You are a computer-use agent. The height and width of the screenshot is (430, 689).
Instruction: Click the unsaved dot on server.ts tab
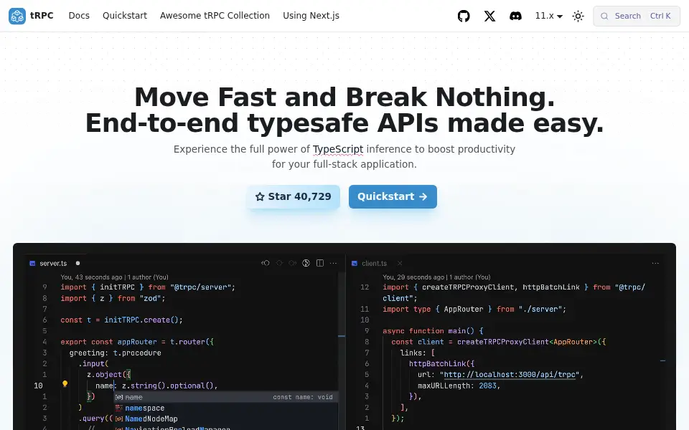click(78, 263)
